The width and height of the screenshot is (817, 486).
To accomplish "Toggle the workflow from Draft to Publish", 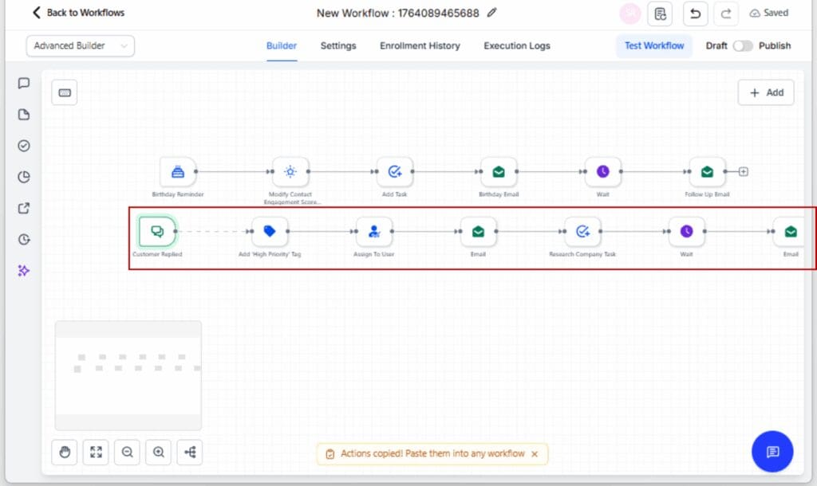I will pyautogui.click(x=743, y=46).
